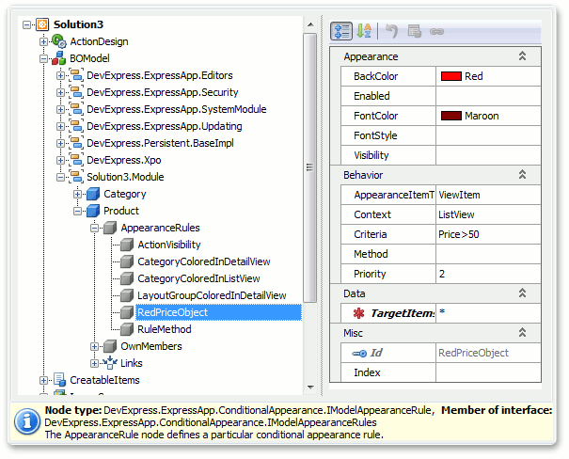Image resolution: width=569 pixels, height=459 pixels.
Task: Click the DevExpress.Xpo namespace icon
Action: coord(76,160)
